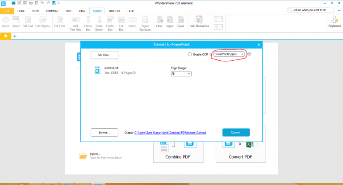Close the Convert to PowerPoint dialog
This screenshot has width=343, height=185.
259,44
